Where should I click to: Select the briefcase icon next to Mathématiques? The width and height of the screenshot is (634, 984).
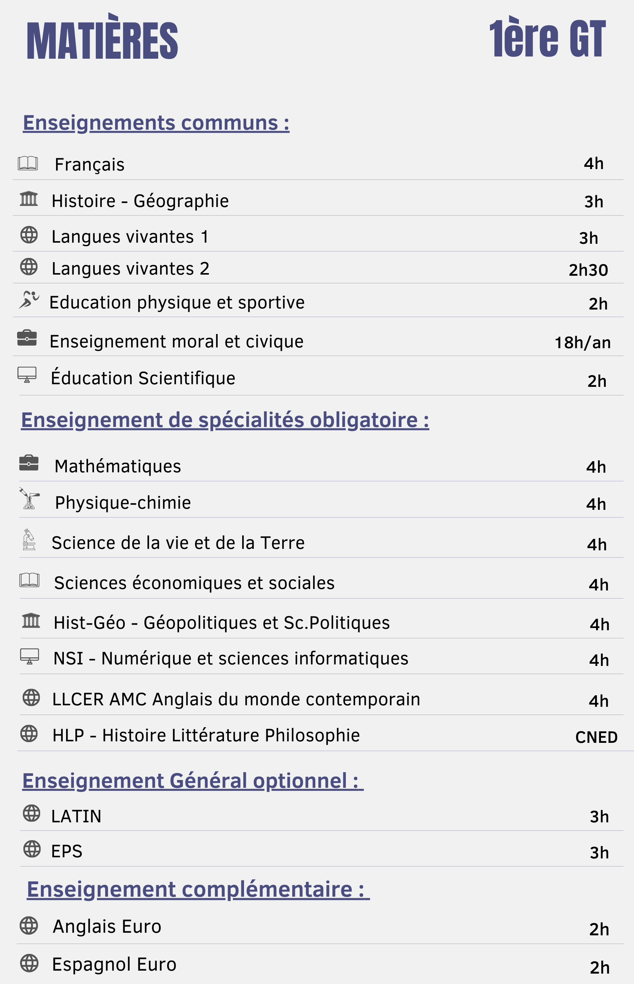pyautogui.click(x=29, y=463)
